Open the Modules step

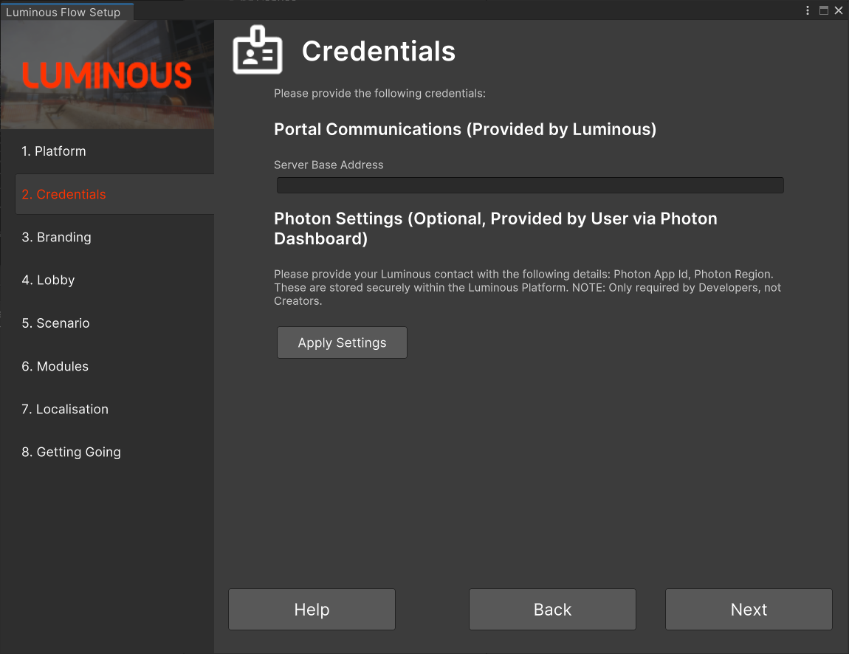(x=55, y=366)
